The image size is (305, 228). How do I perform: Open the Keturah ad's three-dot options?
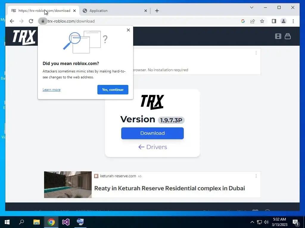256,176
